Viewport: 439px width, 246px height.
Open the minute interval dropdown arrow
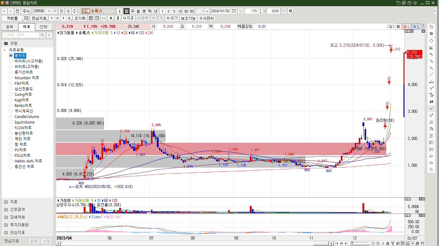pos(207,11)
